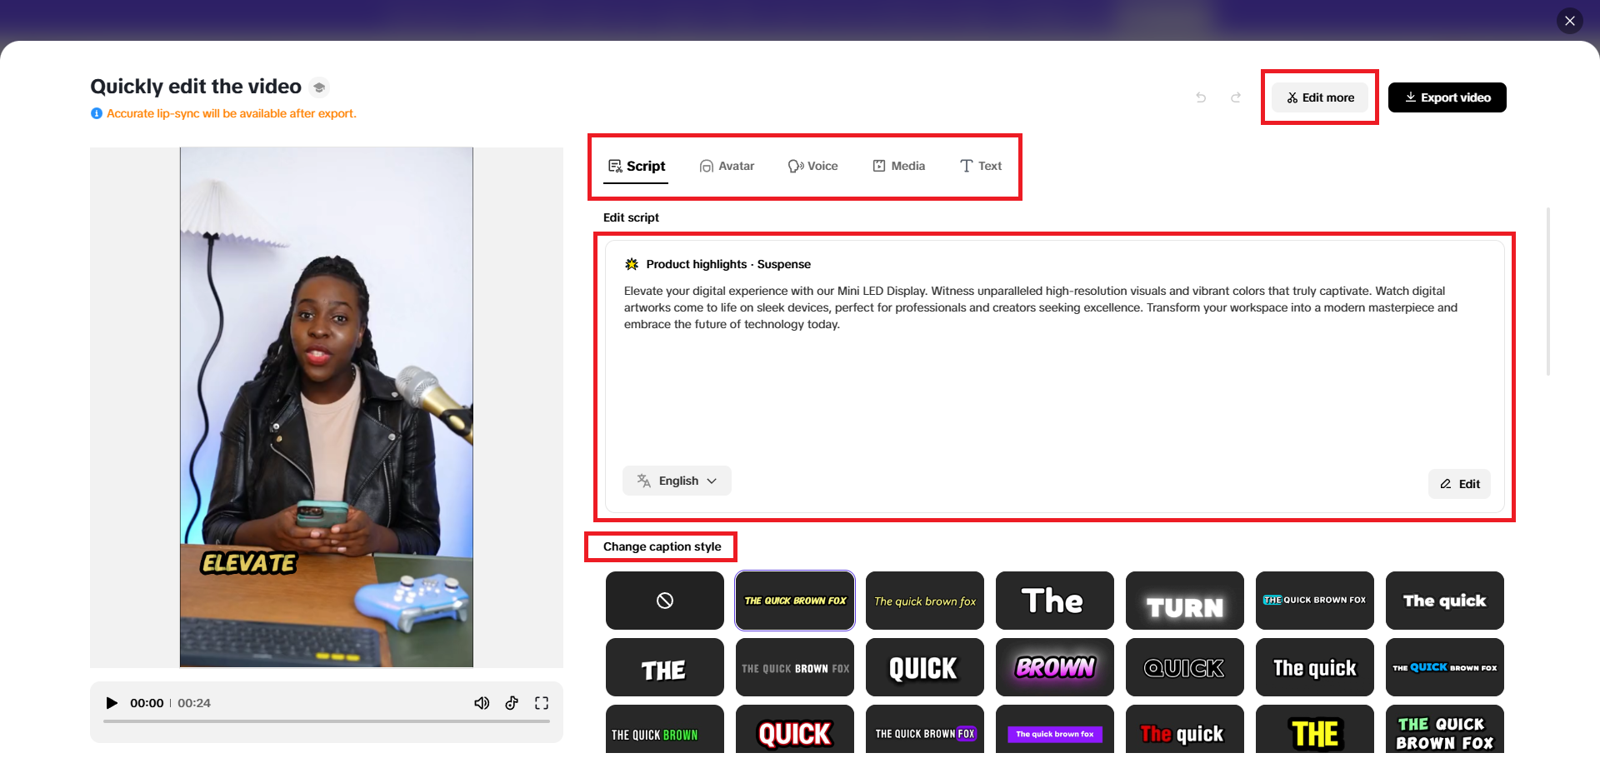Image resolution: width=1600 pixels, height=763 pixels.
Task: Undo the last edit
Action: point(1201,97)
